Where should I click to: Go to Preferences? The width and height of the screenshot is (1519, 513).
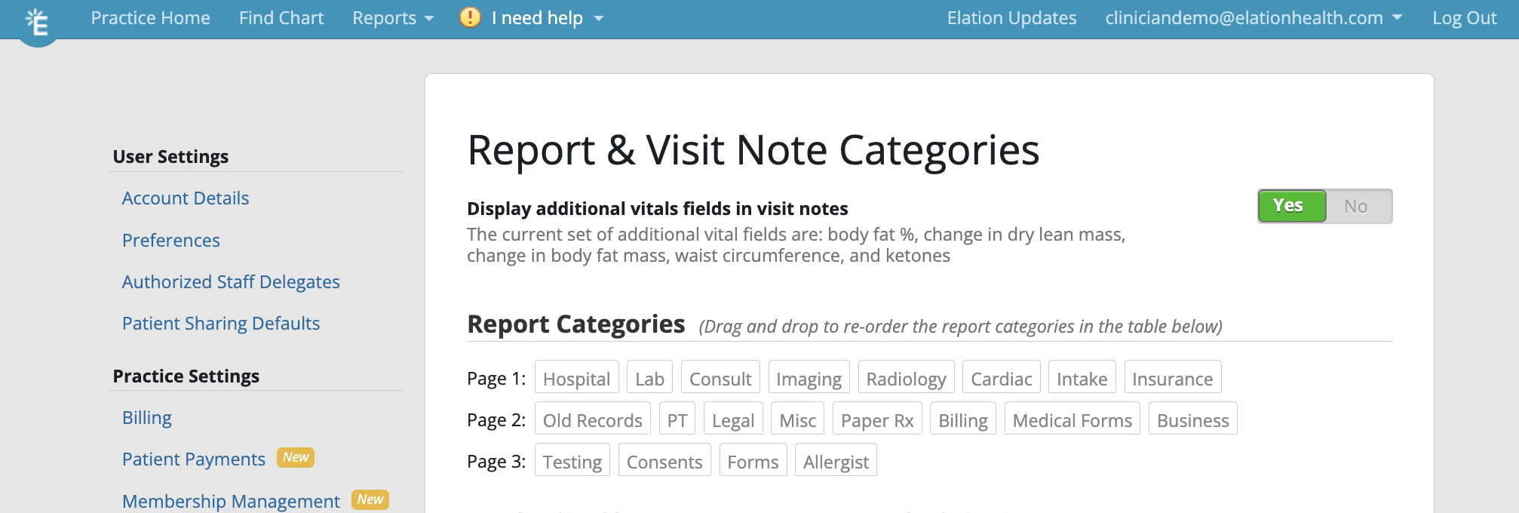[170, 240]
